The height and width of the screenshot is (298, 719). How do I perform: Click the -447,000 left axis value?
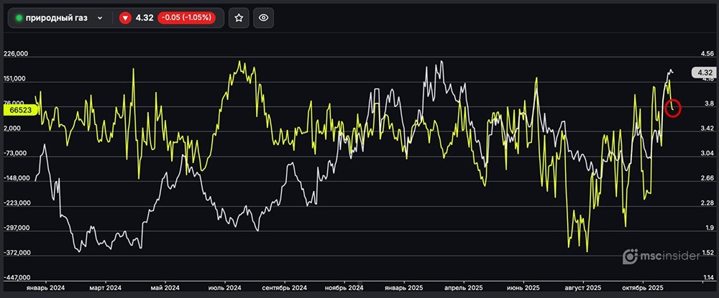point(16,278)
